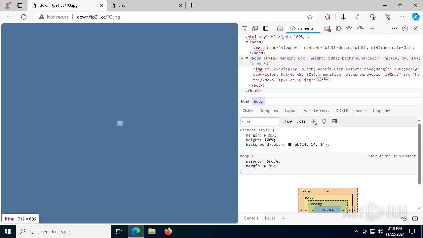The image size is (423, 238).
Task: Enter split screen view in Edge
Action: pyautogui.click(x=343, y=17)
